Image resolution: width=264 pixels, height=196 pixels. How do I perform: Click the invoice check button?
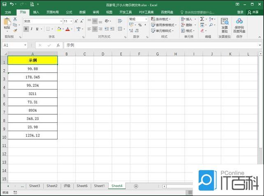(x=225, y=25)
